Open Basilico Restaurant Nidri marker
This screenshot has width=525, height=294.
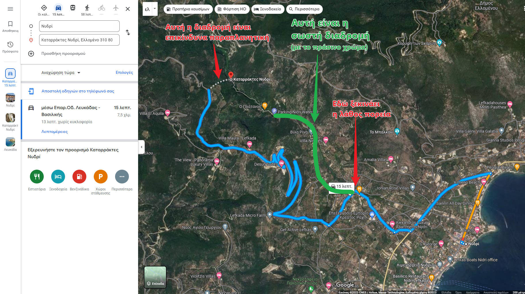coord(432,278)
